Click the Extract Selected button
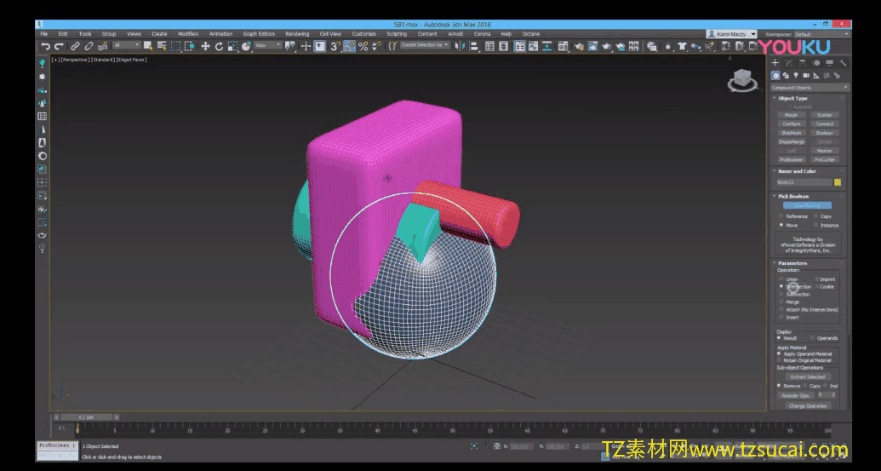 coord(807,376)
